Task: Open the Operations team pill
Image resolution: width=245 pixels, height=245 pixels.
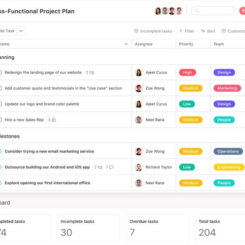Action: [x=228, y=151]
